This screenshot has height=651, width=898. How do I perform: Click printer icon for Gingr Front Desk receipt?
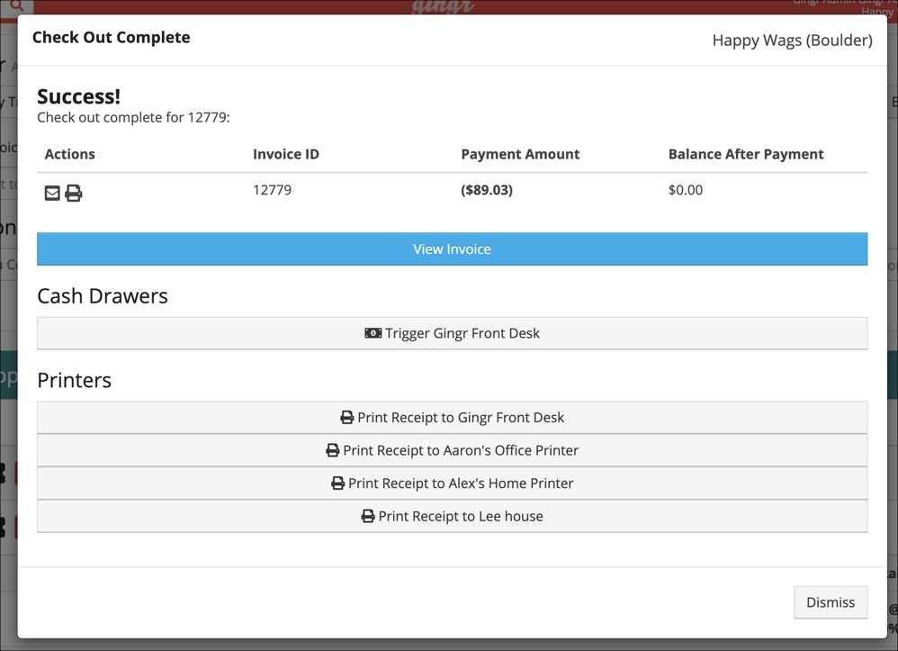346,418
